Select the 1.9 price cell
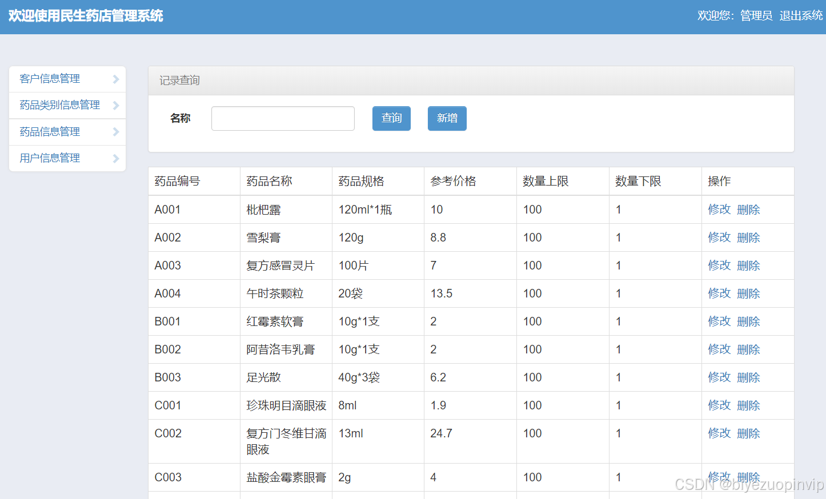 [470, 405]
